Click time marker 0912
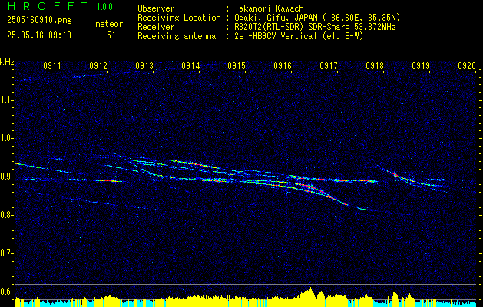This screenshot has width=483, height=307. coord(98,65)
